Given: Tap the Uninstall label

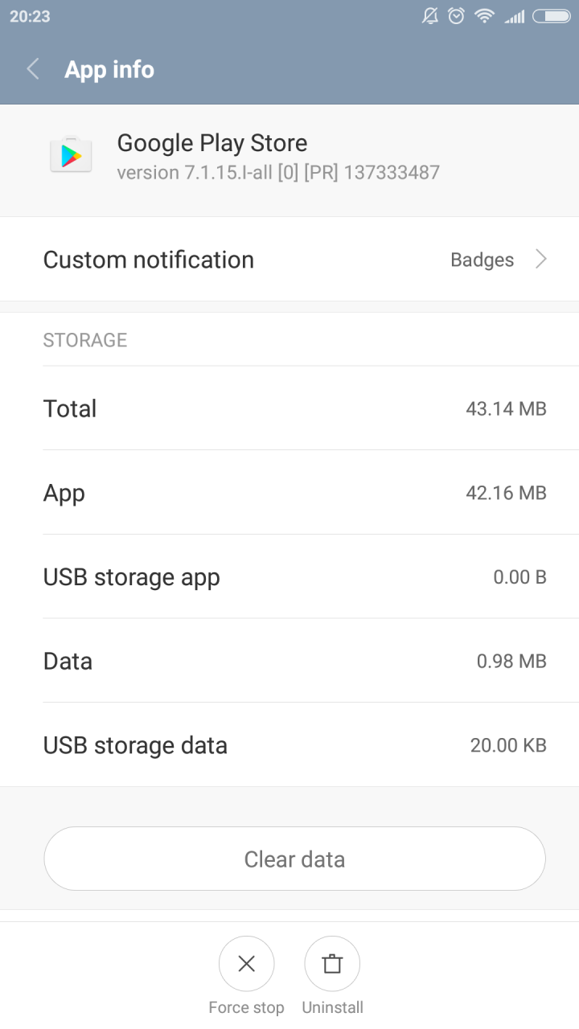Looking at the screenshot, I should pyautogui.click(x=332, y=1007).
